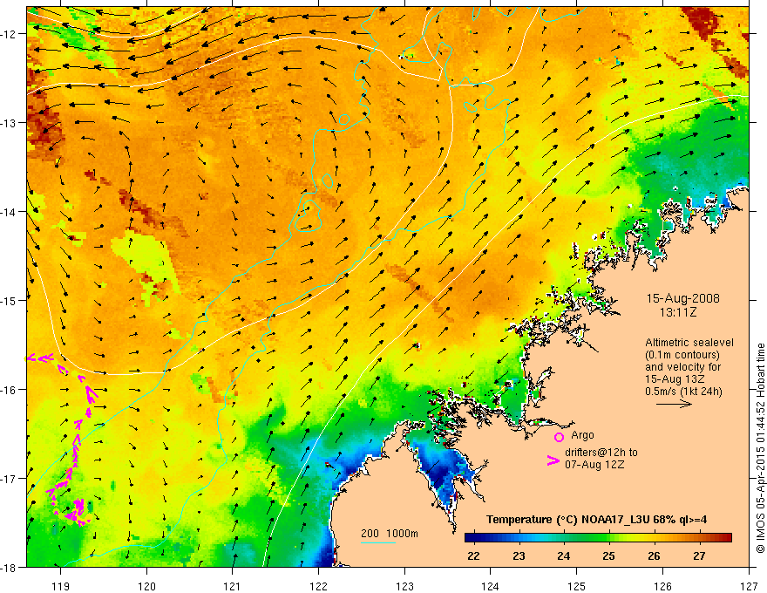Click the 27 value on temperature scale
The image size is (767, 593).
click(699, 556)
